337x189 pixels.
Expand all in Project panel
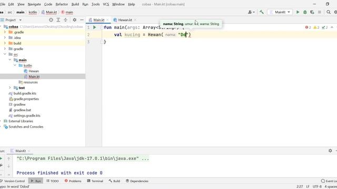(x=58, y=20)
